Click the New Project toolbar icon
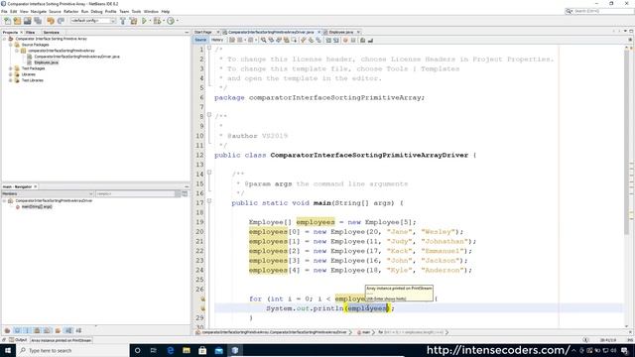The height and width of the screenshot is (357, 635). click(x=17, y=21)
